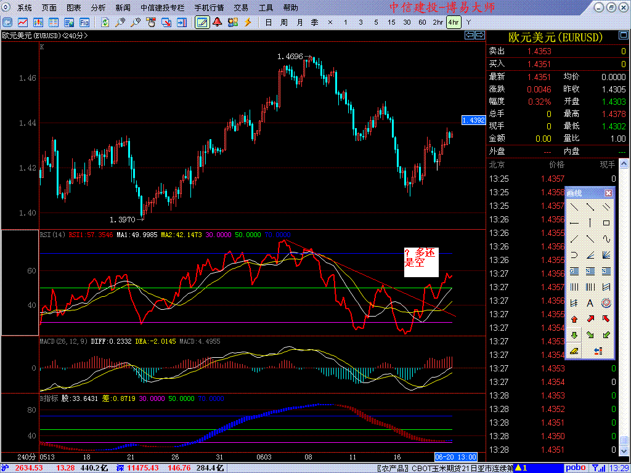Open the 图表 menu
Image resolution: width=631 pixels, height=473 pixels.
(74, 8)
